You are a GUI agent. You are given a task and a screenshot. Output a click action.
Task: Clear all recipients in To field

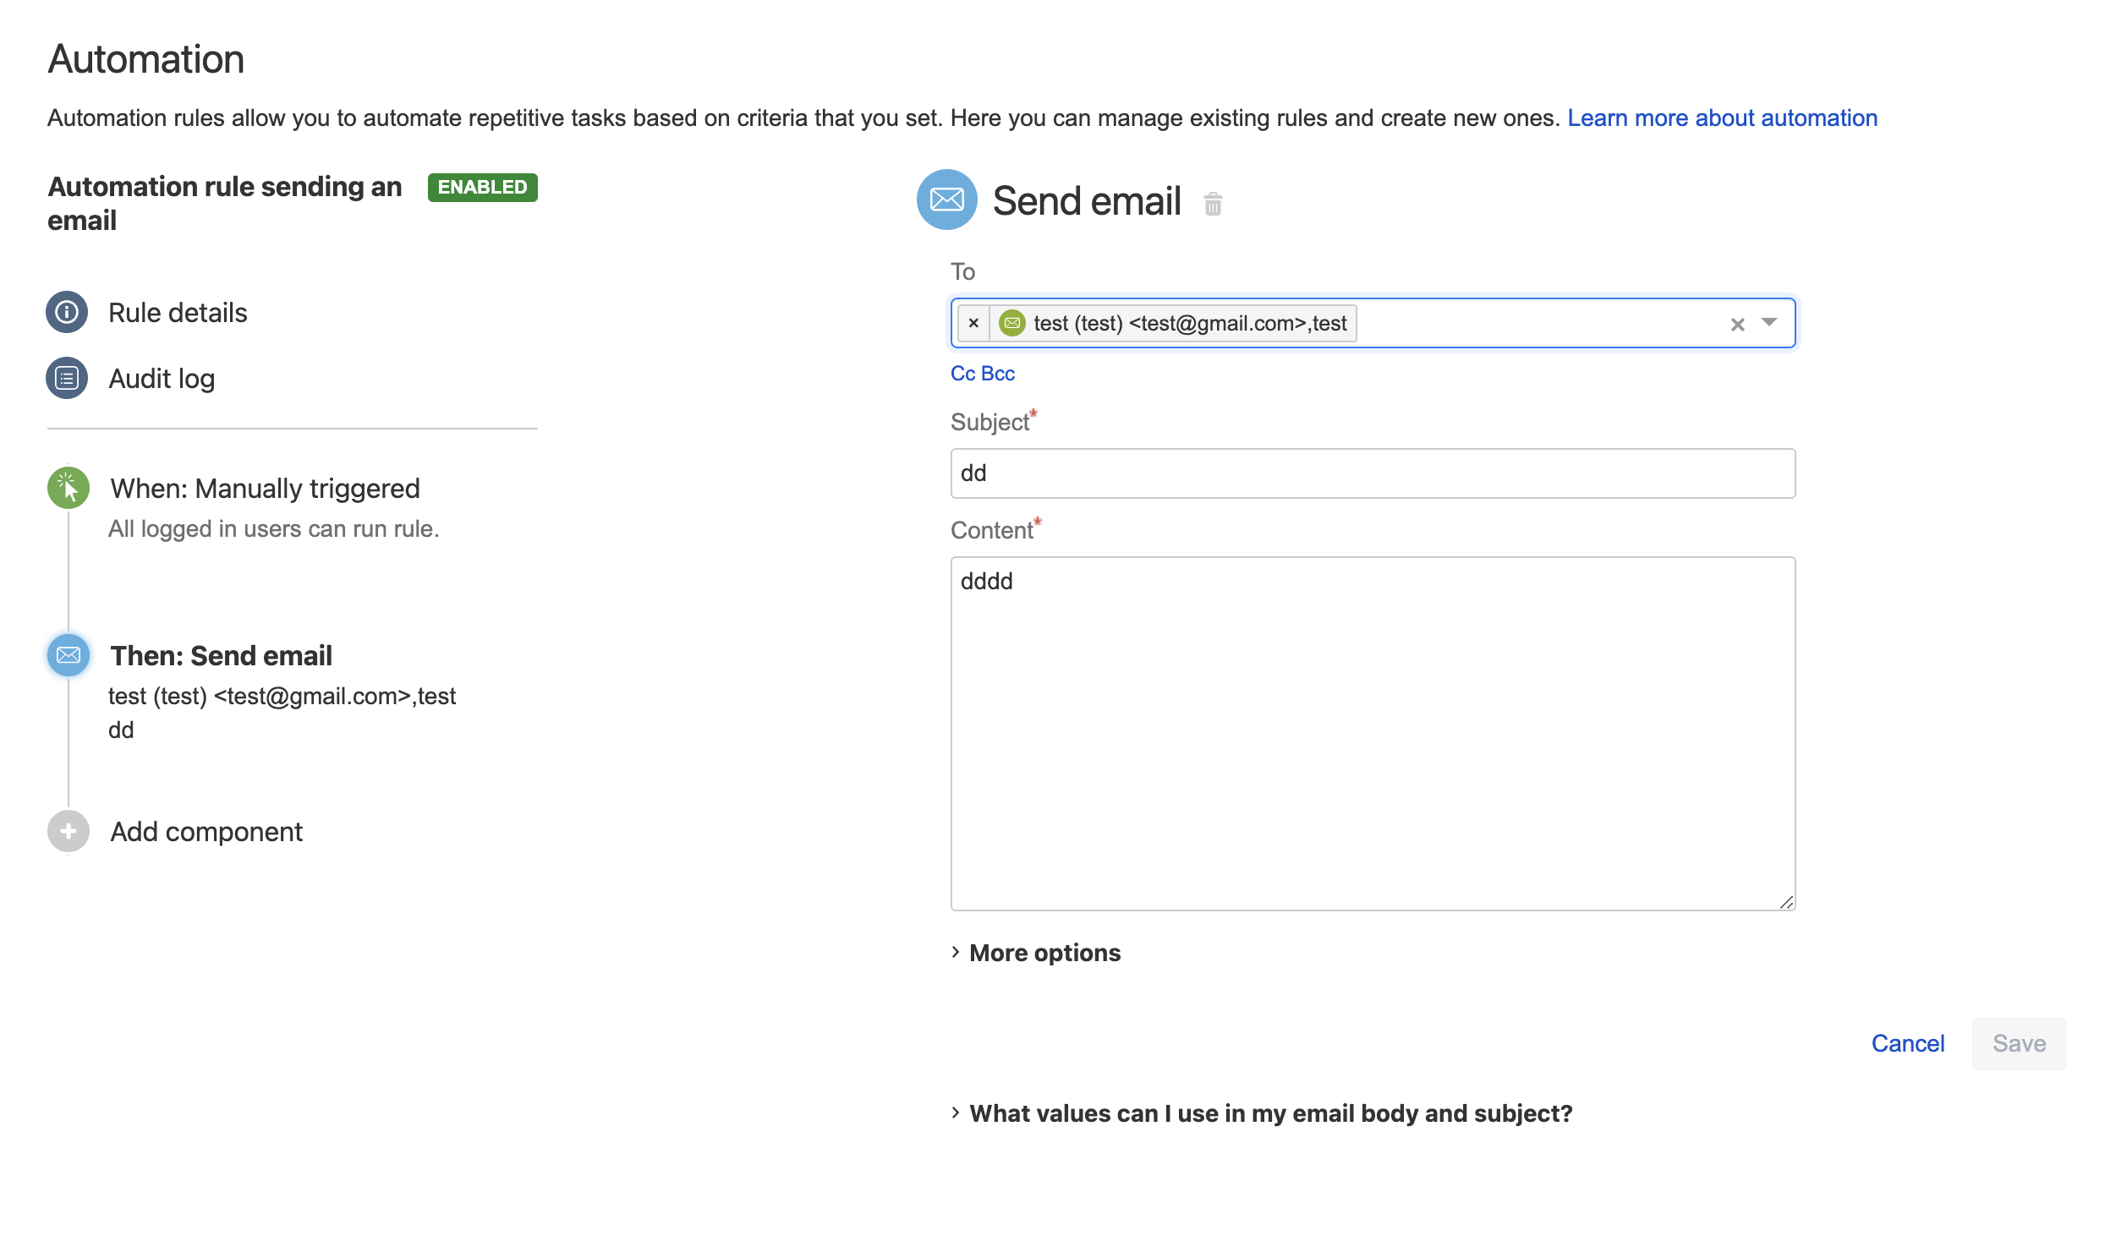click(1737, 325)
